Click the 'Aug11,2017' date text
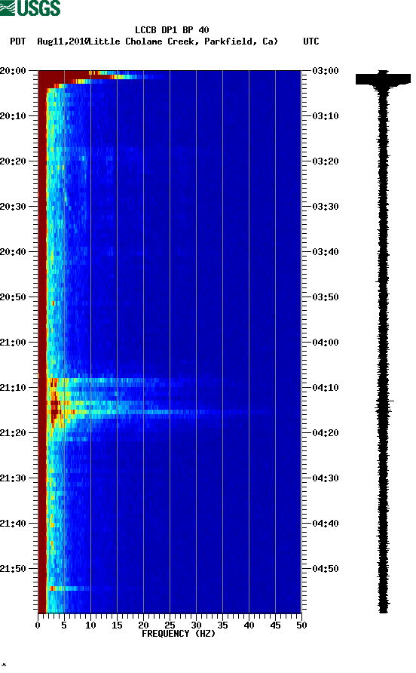The height and width of the screenshot is (673, 416). pos(63,41)
